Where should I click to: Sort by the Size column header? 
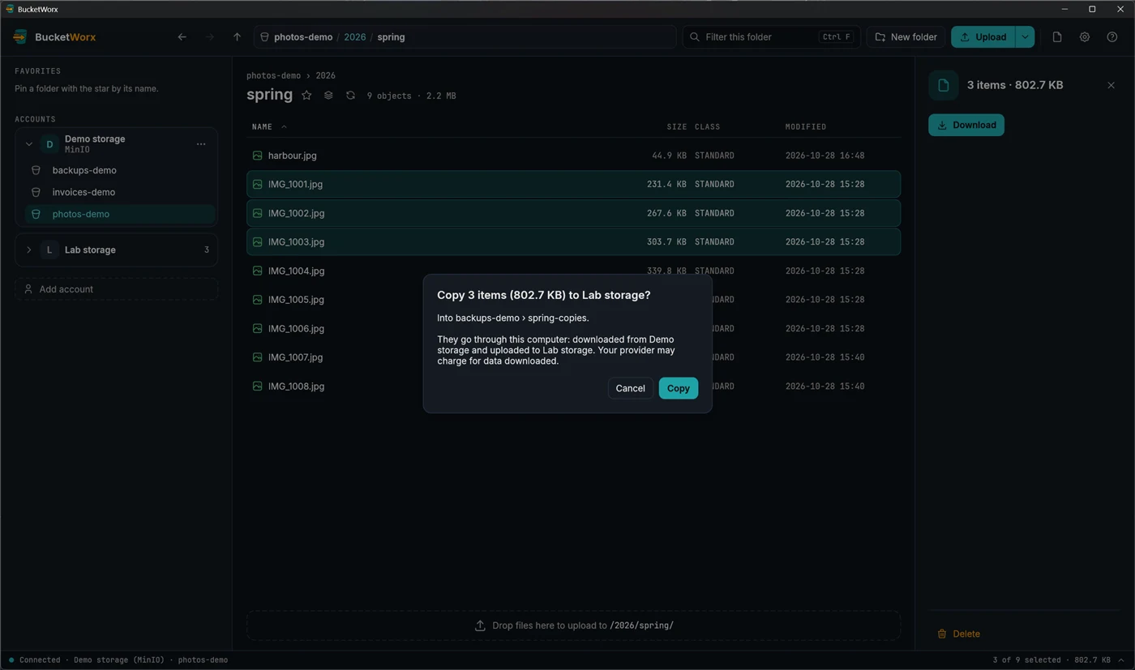(x=677, y=126)
